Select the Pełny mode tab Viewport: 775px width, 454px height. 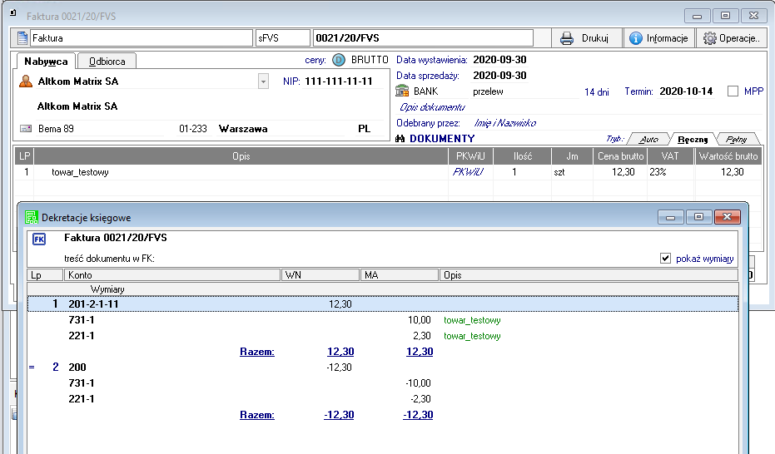[x=737, y=140]
